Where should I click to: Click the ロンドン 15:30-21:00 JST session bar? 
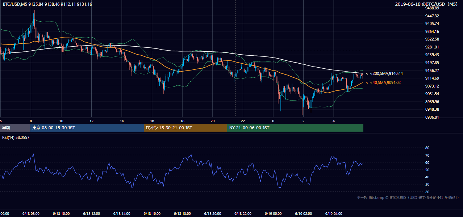click(185, 128)
